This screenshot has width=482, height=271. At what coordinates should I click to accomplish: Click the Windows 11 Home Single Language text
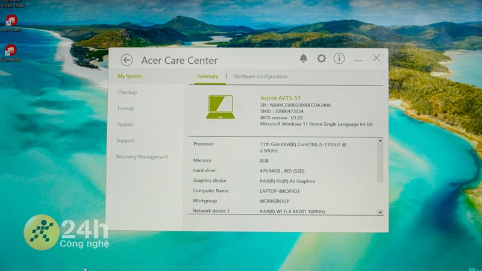(316, 124)
